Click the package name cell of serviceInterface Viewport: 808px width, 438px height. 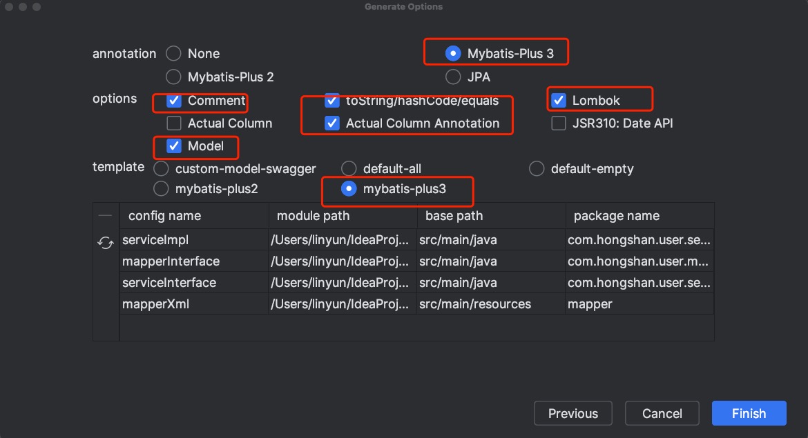pos(640,283)
